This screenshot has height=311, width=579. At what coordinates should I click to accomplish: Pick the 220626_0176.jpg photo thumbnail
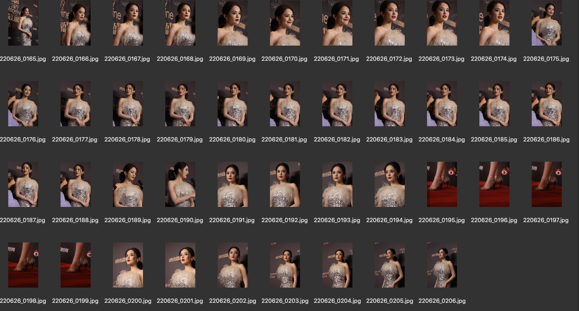tap(23, 104)
